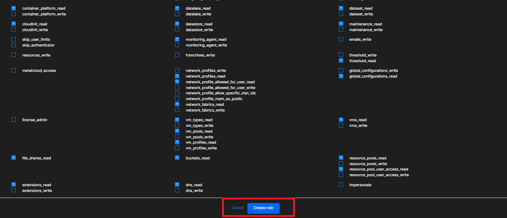Viewport: 507px width, 218px height.
Task: Tick the resource_pool_user_access_write checkbox
Action: (341, 175)
